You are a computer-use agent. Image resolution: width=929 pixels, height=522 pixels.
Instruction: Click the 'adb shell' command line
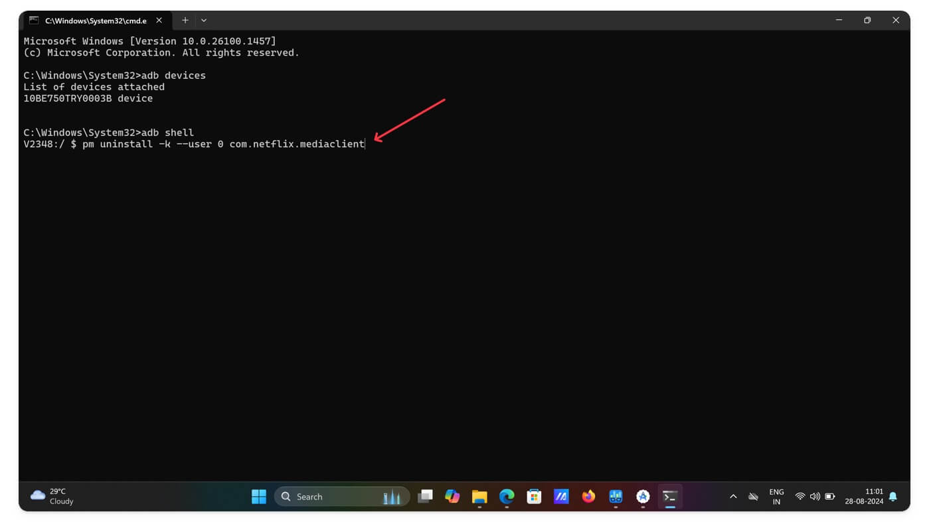[109, 133]
